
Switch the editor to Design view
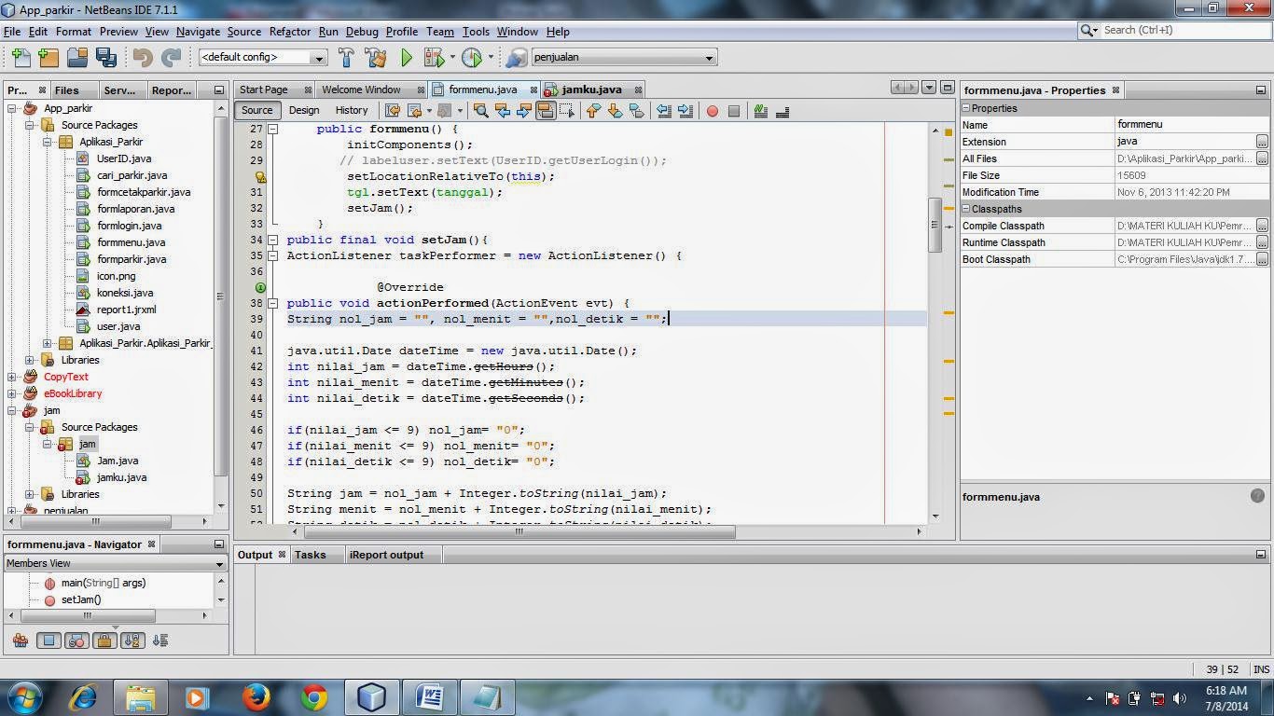click(x=303, y=111)
